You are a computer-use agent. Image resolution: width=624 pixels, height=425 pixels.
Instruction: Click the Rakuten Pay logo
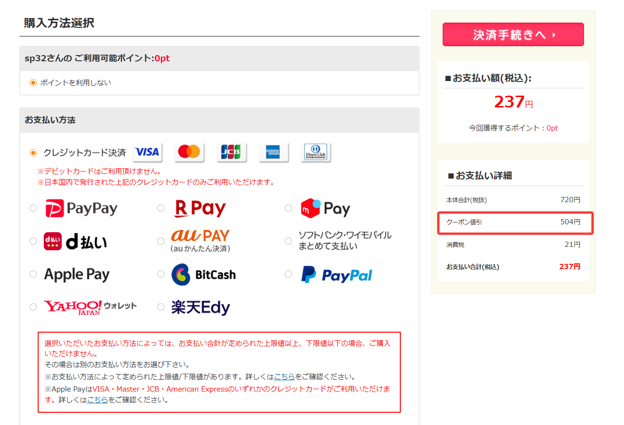[200, 208]
